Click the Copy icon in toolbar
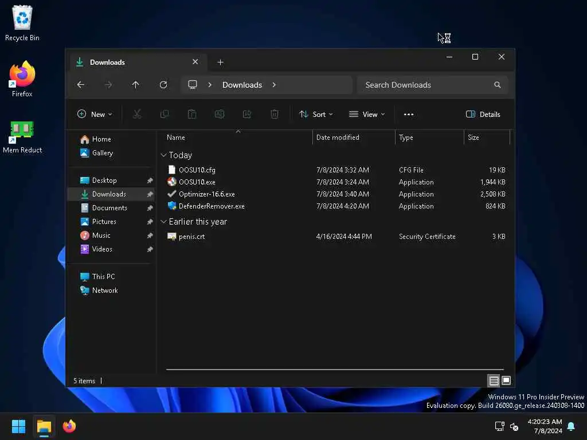The width and height of the screenshot is (587, 440). pyautogui.click(x=165, y=114)
